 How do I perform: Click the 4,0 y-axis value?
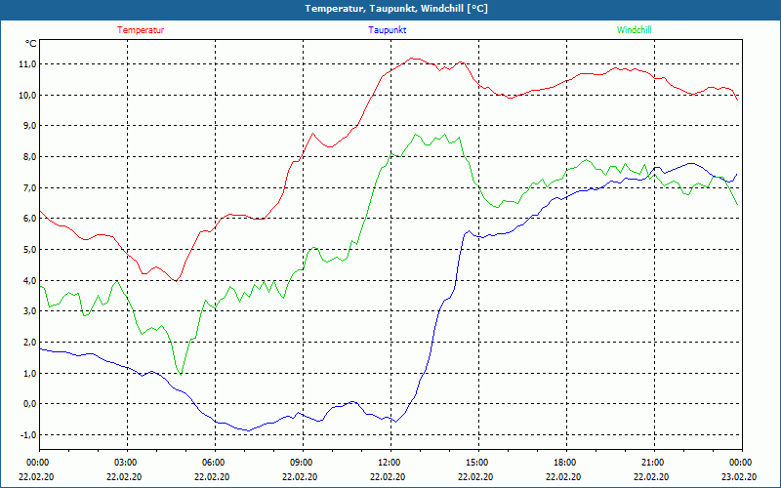coord(29,280)
